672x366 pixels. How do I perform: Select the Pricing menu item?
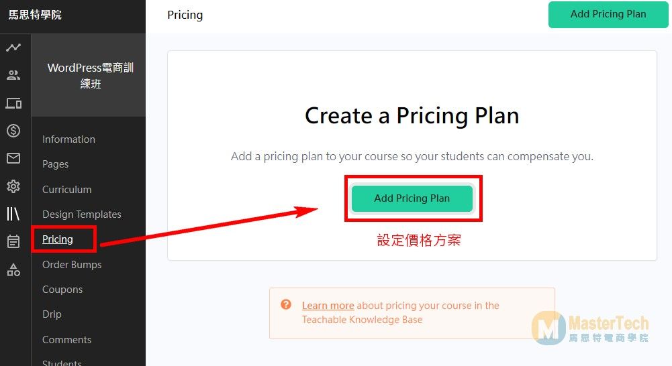[58, 239]
